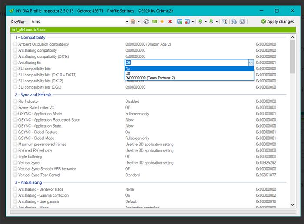The height and width of the screenshot is (224, 304).
Task: Click the hex value 0x96861077
Action: point(266,175)
